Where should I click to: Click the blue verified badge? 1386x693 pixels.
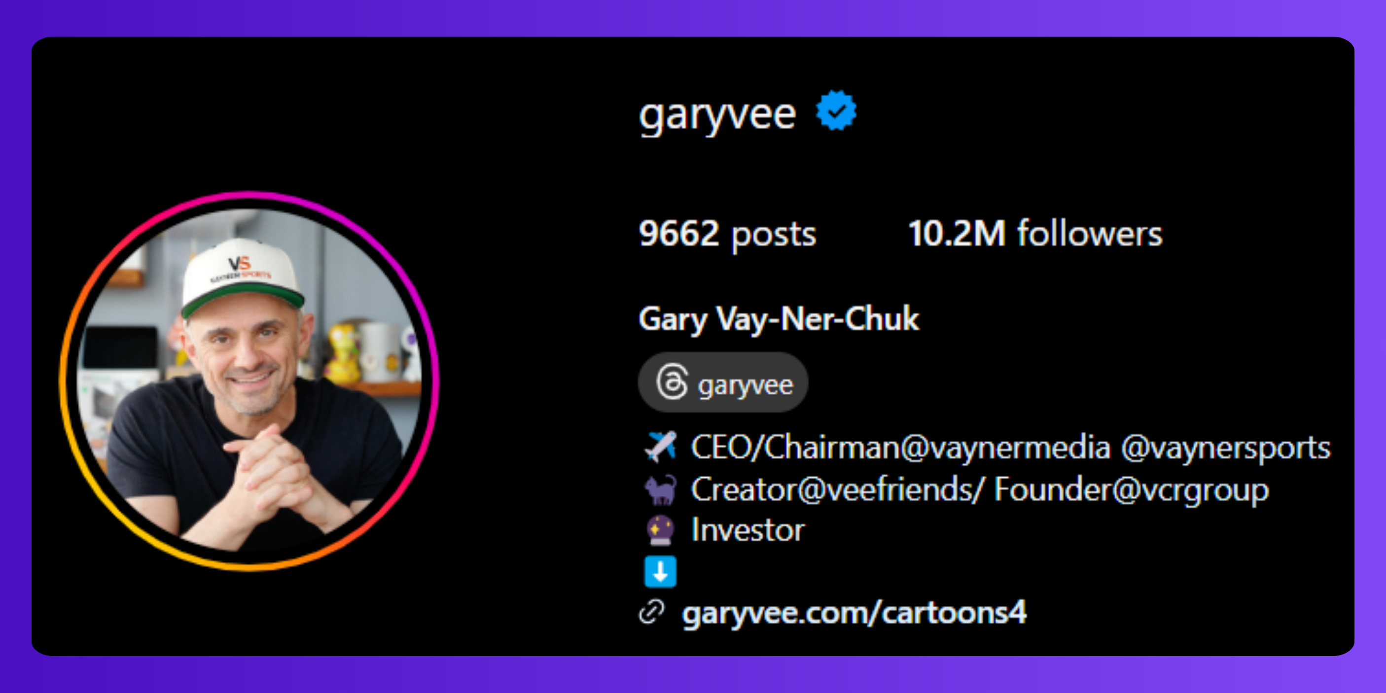point(836,110)
